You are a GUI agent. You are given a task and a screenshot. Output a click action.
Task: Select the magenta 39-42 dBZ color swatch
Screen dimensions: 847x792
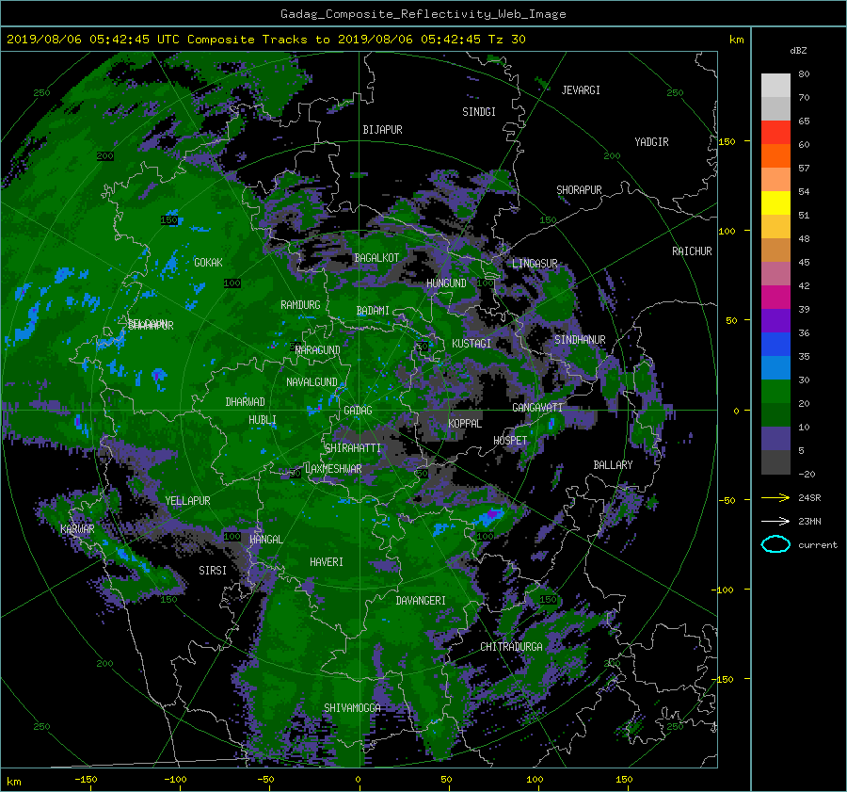(775, 298)
